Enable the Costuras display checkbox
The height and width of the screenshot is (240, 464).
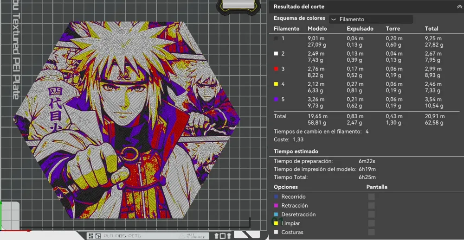click(371, 232)
